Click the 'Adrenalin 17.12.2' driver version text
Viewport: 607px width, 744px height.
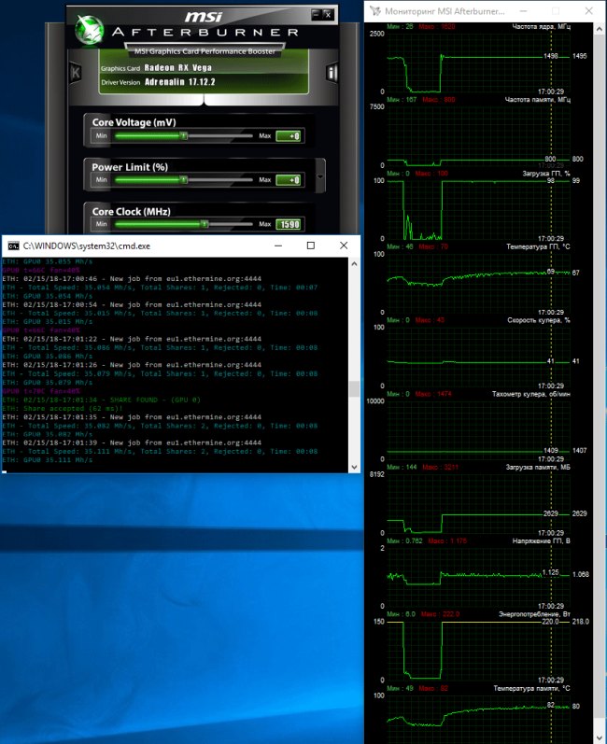180,82
